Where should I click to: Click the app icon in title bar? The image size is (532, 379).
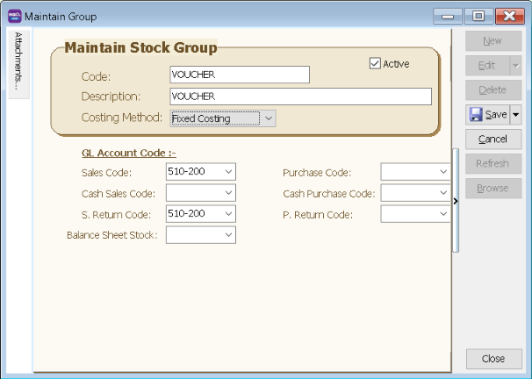[15, 16]
